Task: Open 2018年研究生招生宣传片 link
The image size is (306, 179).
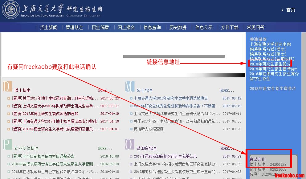Action: coord(273,89)
